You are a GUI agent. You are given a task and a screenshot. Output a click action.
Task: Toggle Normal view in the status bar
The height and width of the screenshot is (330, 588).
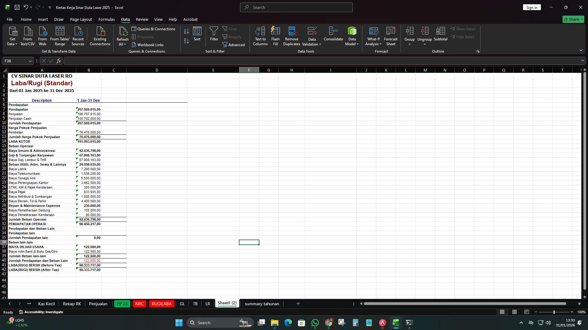point(502,312)
